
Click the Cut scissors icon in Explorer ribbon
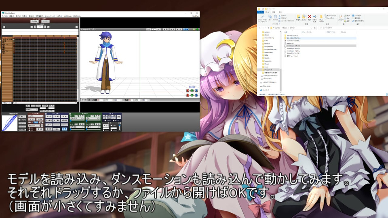(280, 16)
